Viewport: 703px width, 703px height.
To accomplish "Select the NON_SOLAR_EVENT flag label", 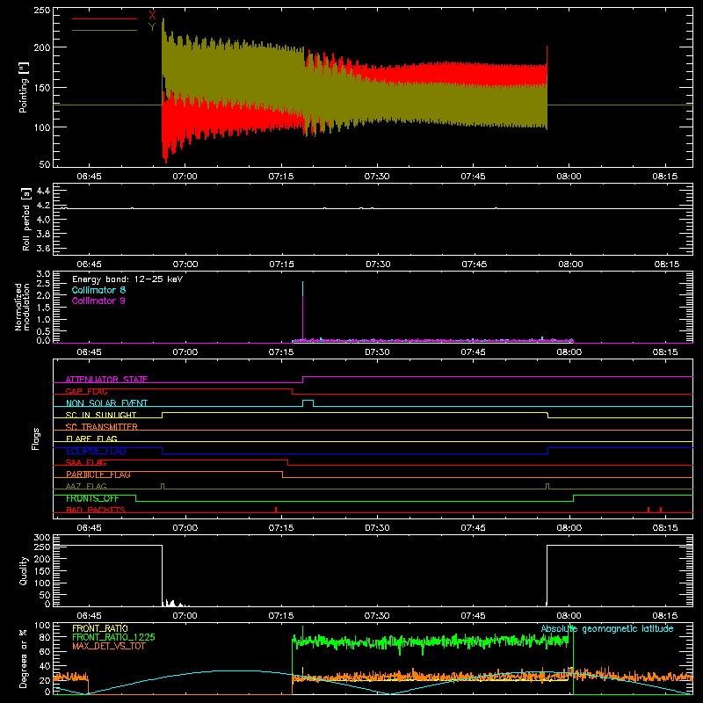I will point(106,403).
